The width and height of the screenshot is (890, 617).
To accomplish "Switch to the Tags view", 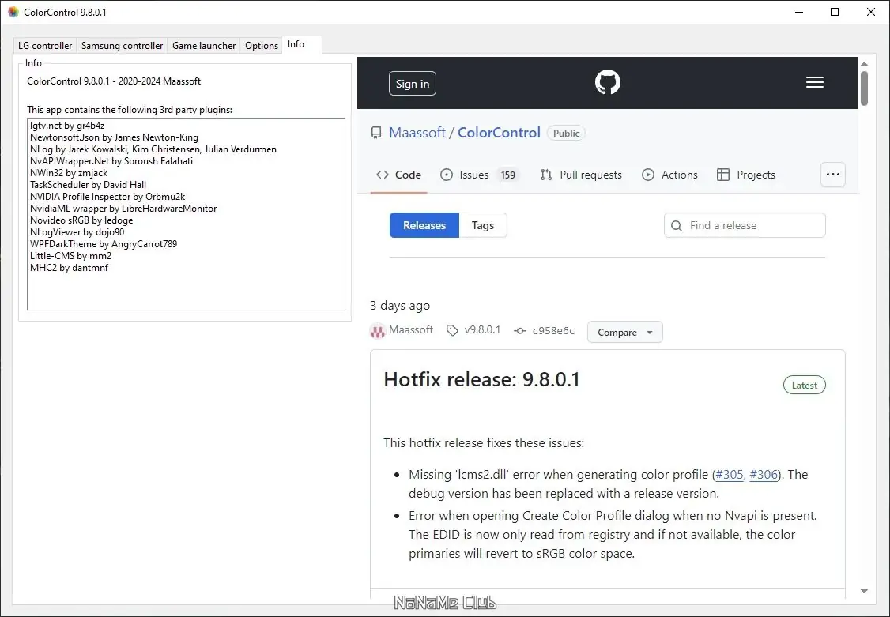I will click(483, 225).
